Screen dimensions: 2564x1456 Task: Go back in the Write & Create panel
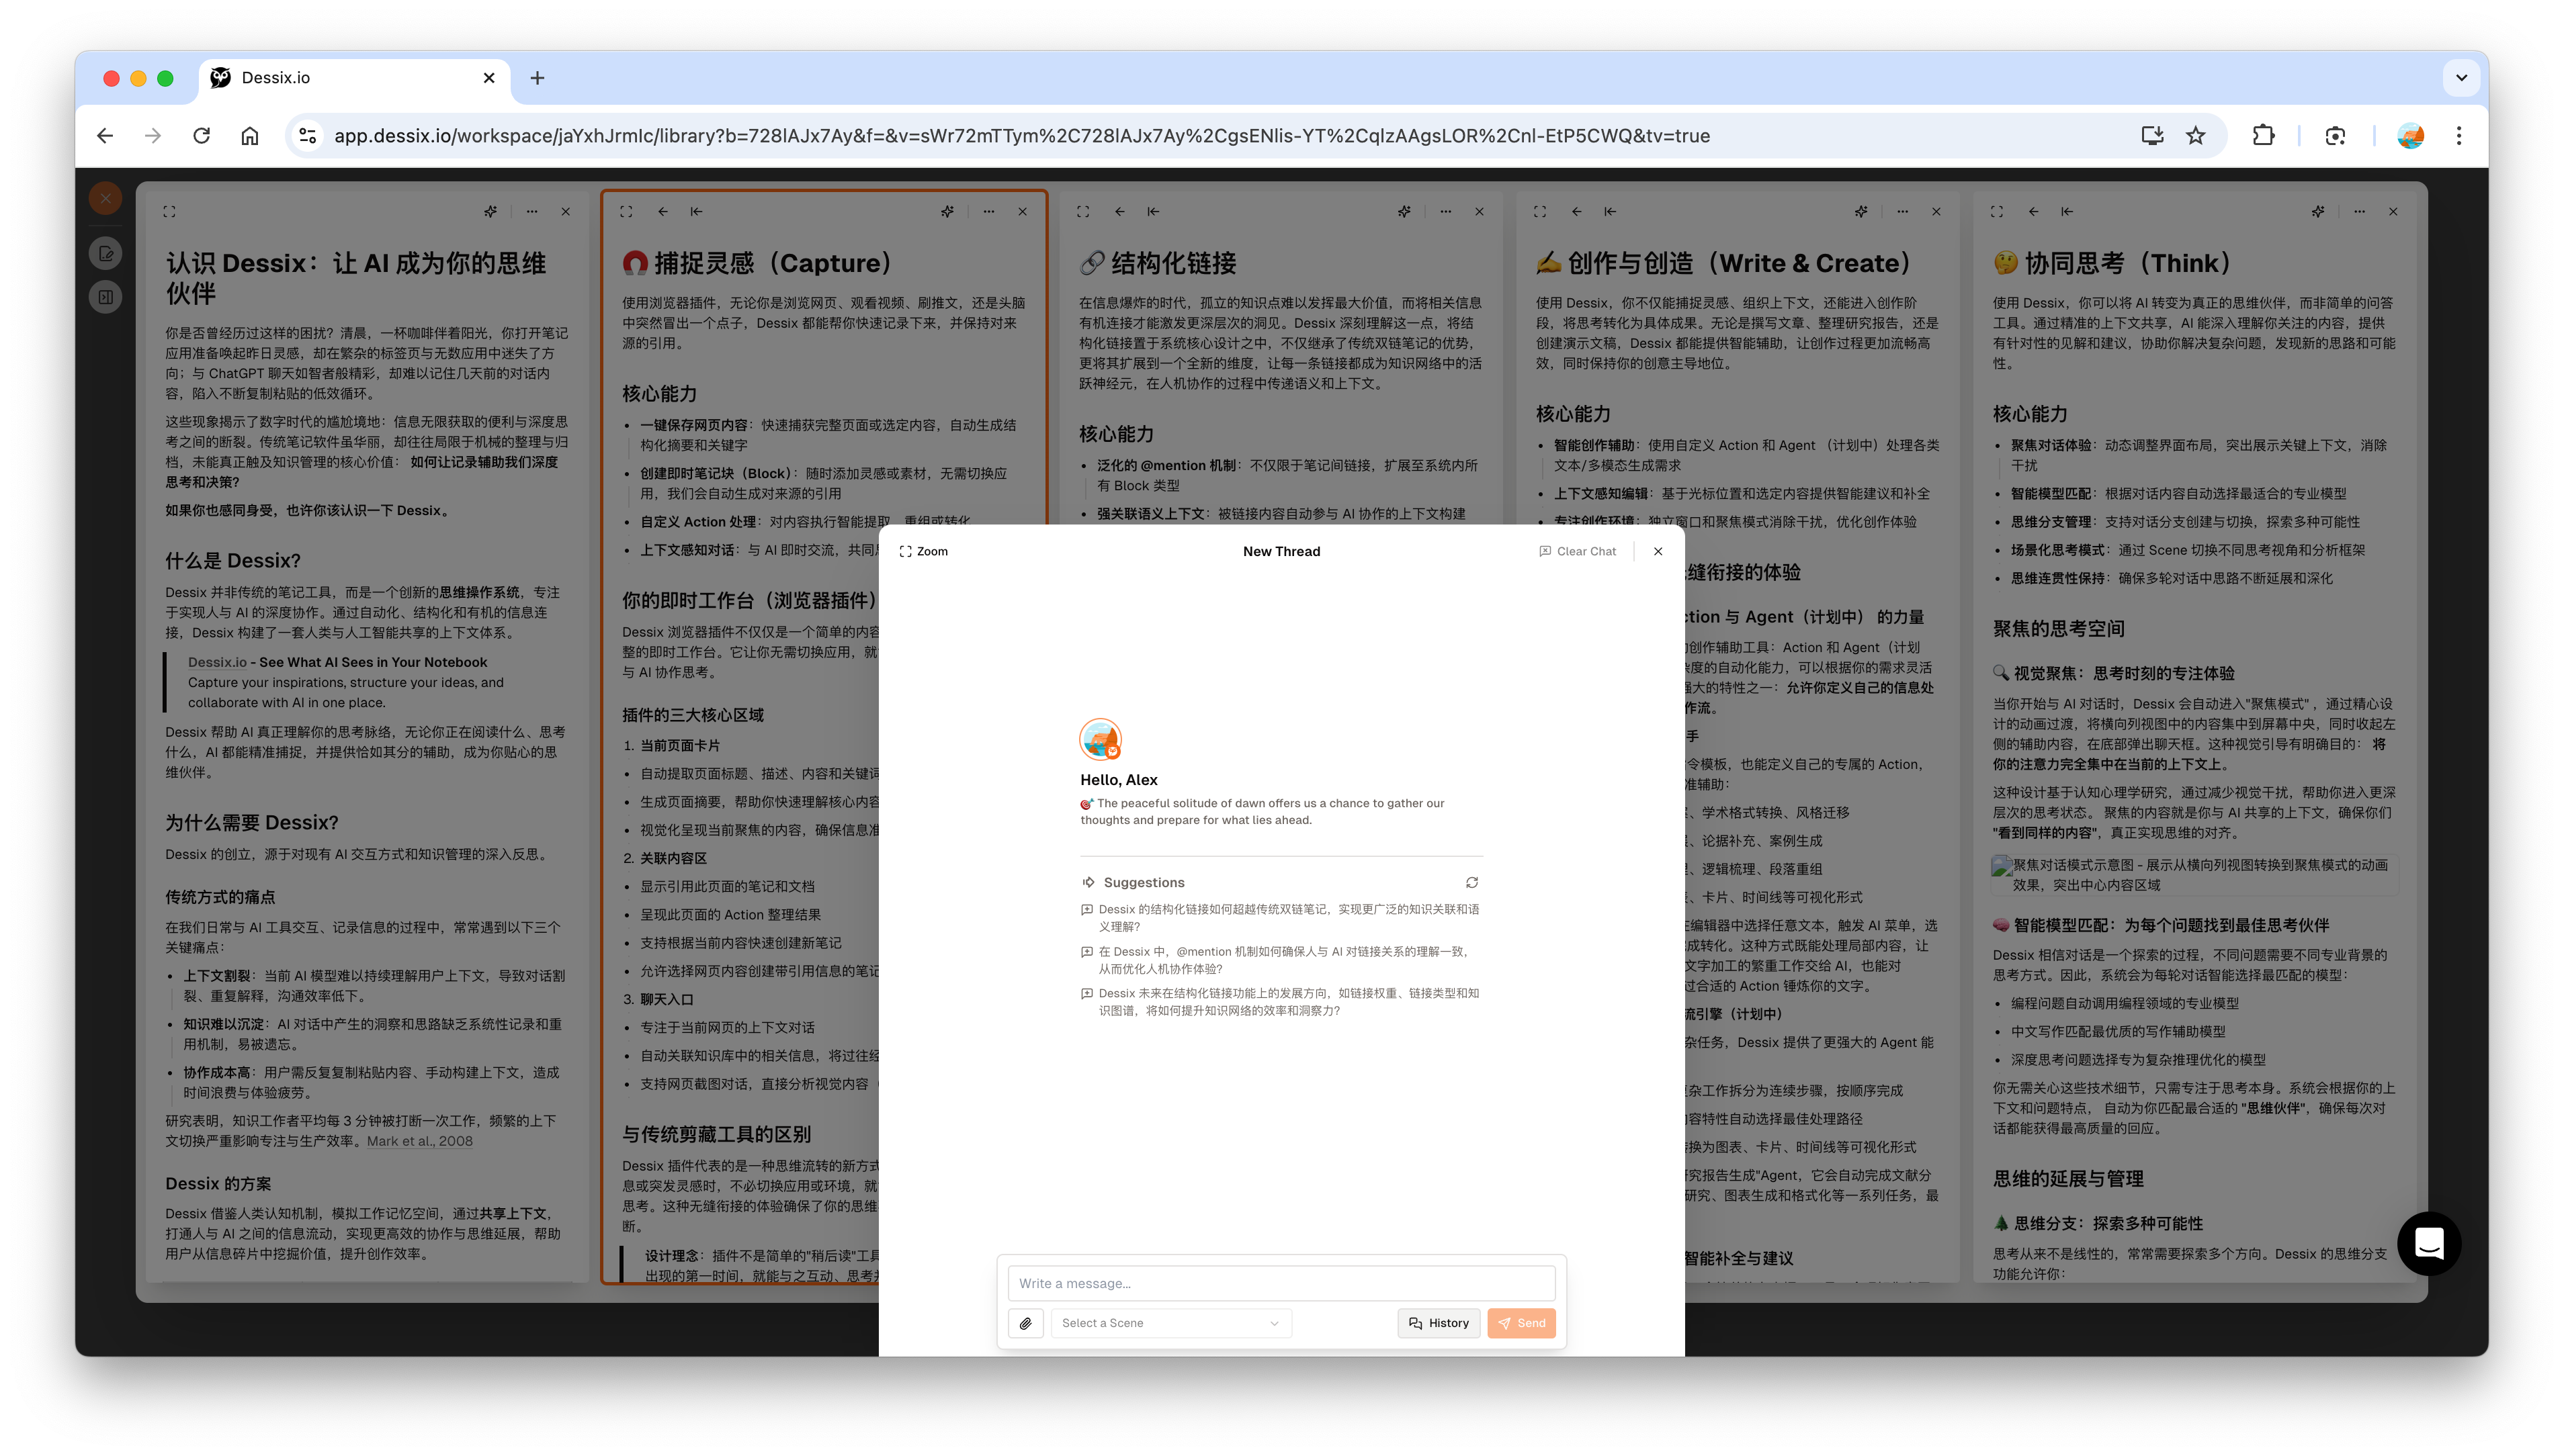pos(1576,211)
